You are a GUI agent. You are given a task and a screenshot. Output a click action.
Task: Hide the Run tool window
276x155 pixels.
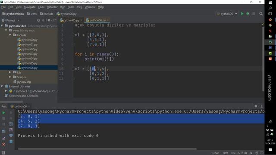click(262, 106)
